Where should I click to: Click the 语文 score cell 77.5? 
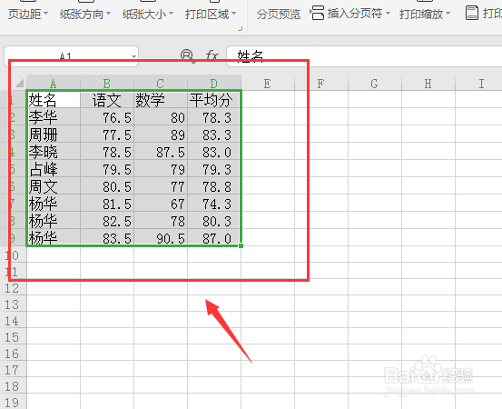pyautogui.click(x=107, y=135)
